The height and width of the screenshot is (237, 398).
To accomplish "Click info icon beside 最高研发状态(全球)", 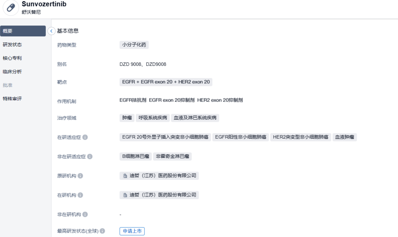I will point(102,231).
